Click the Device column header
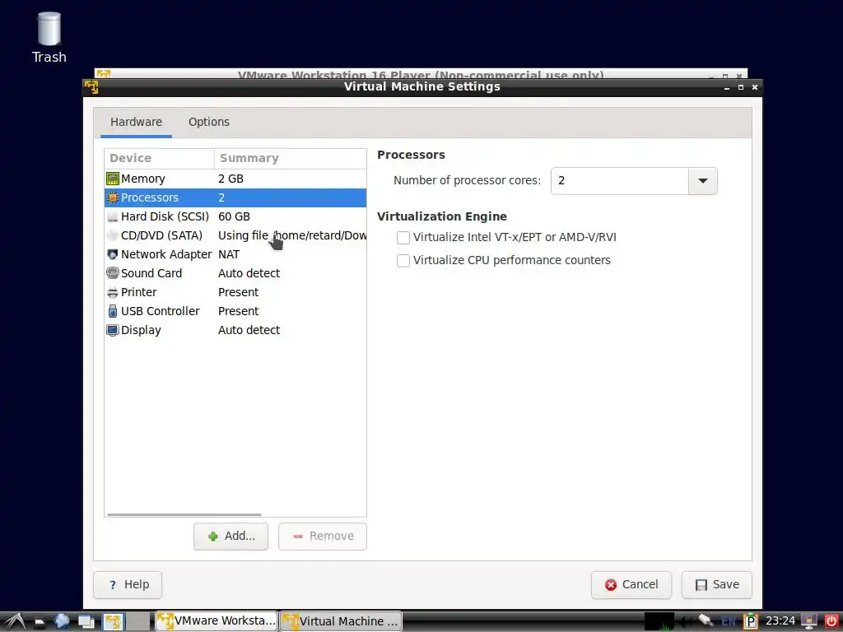The height and width of the screenshot is (632, 843). (159, 159)
